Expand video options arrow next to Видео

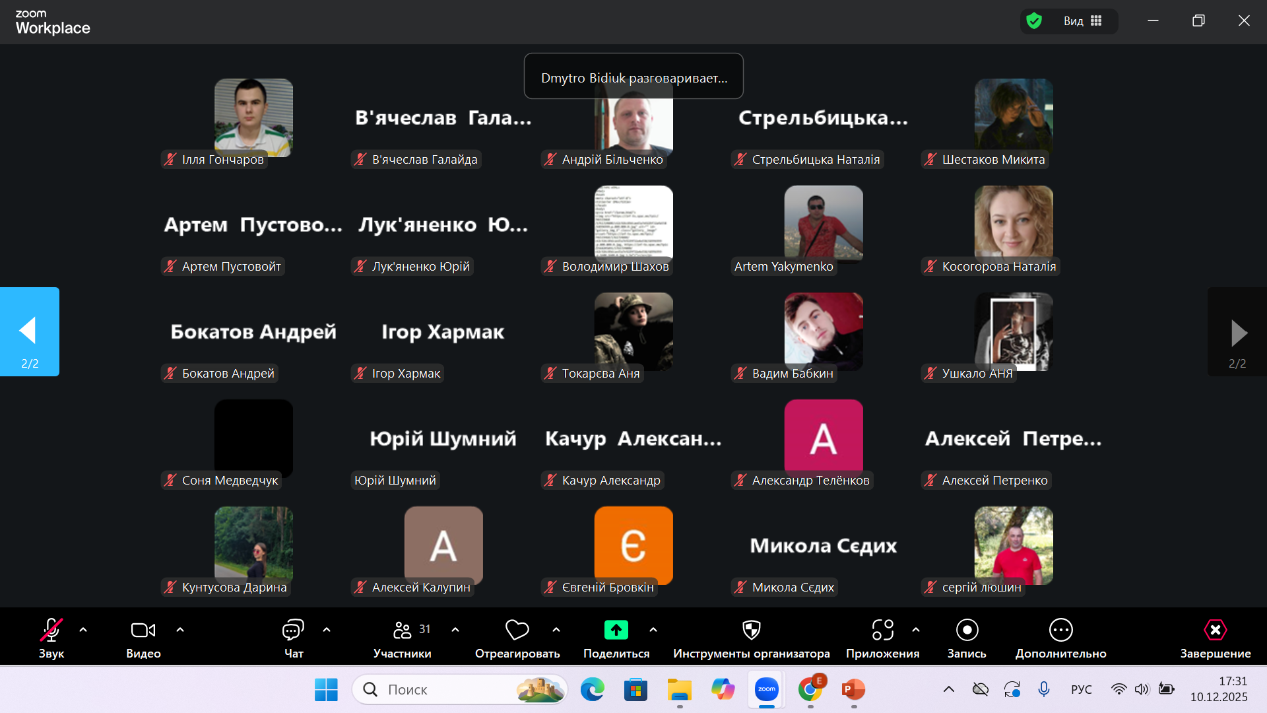[180, 630]
